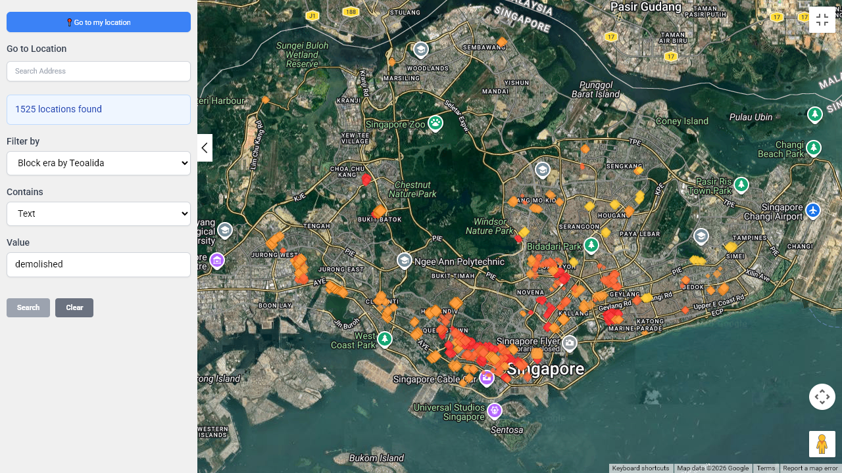Click Go to my location button
The height and width of the screenshot is (473, 842).
pos(99,22)
